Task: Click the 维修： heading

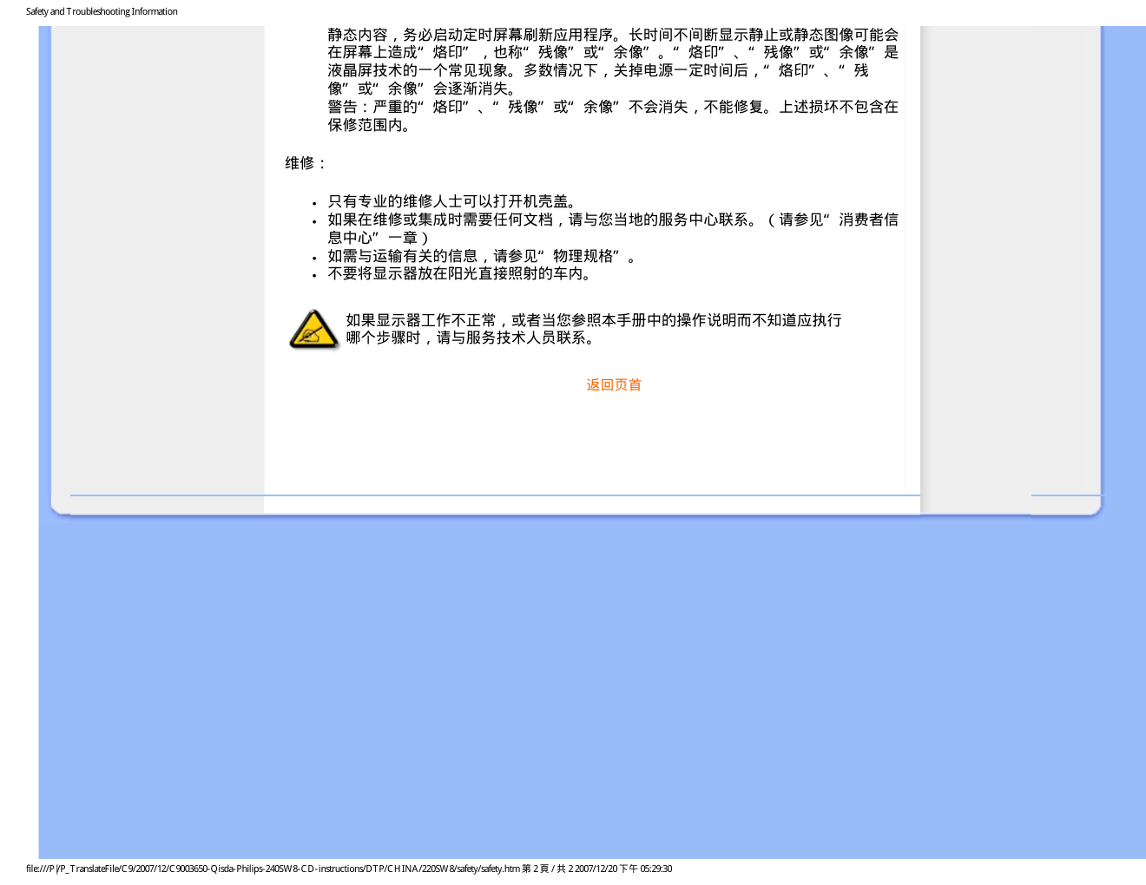Action: point(306,163)
